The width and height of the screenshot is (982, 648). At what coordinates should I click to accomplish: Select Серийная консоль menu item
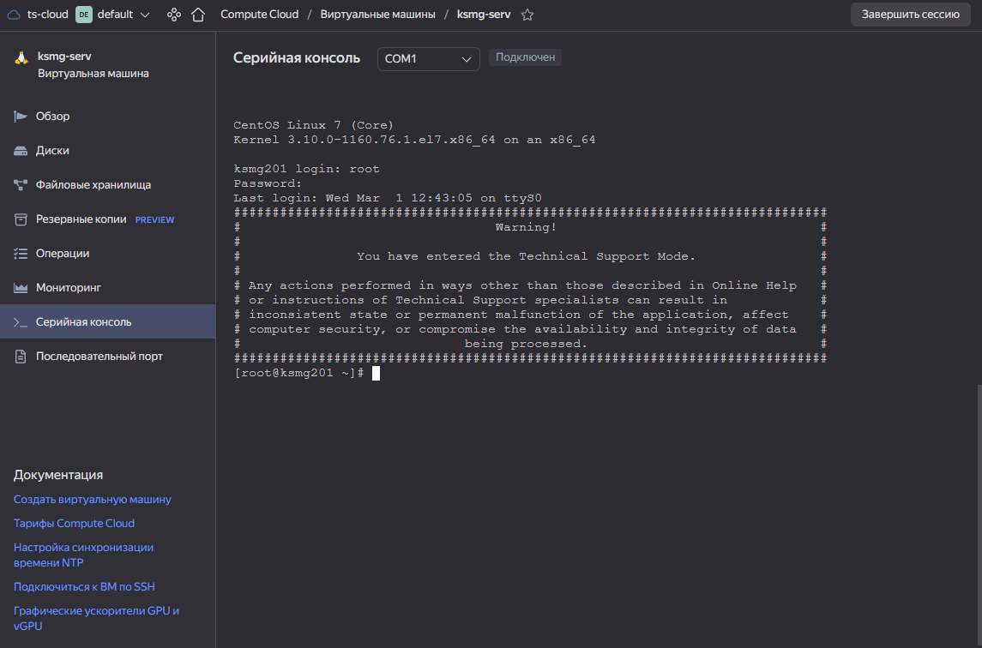pyautogui.click(x=108, y=321)
